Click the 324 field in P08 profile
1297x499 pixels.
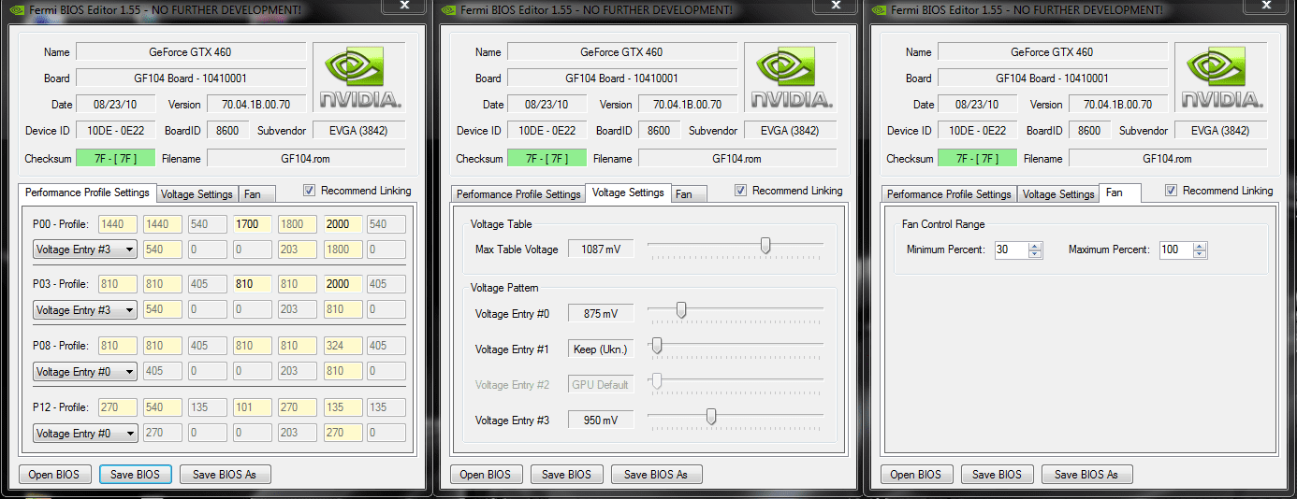pyautogui.click(x=342, y=346)
